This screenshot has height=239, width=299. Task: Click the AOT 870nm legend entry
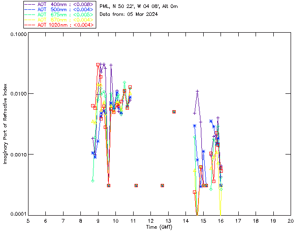click(59, 20)
